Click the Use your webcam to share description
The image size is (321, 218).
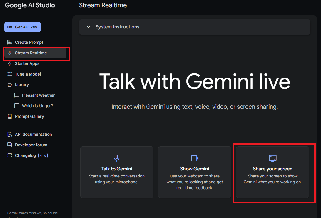[x=195, y=182]
